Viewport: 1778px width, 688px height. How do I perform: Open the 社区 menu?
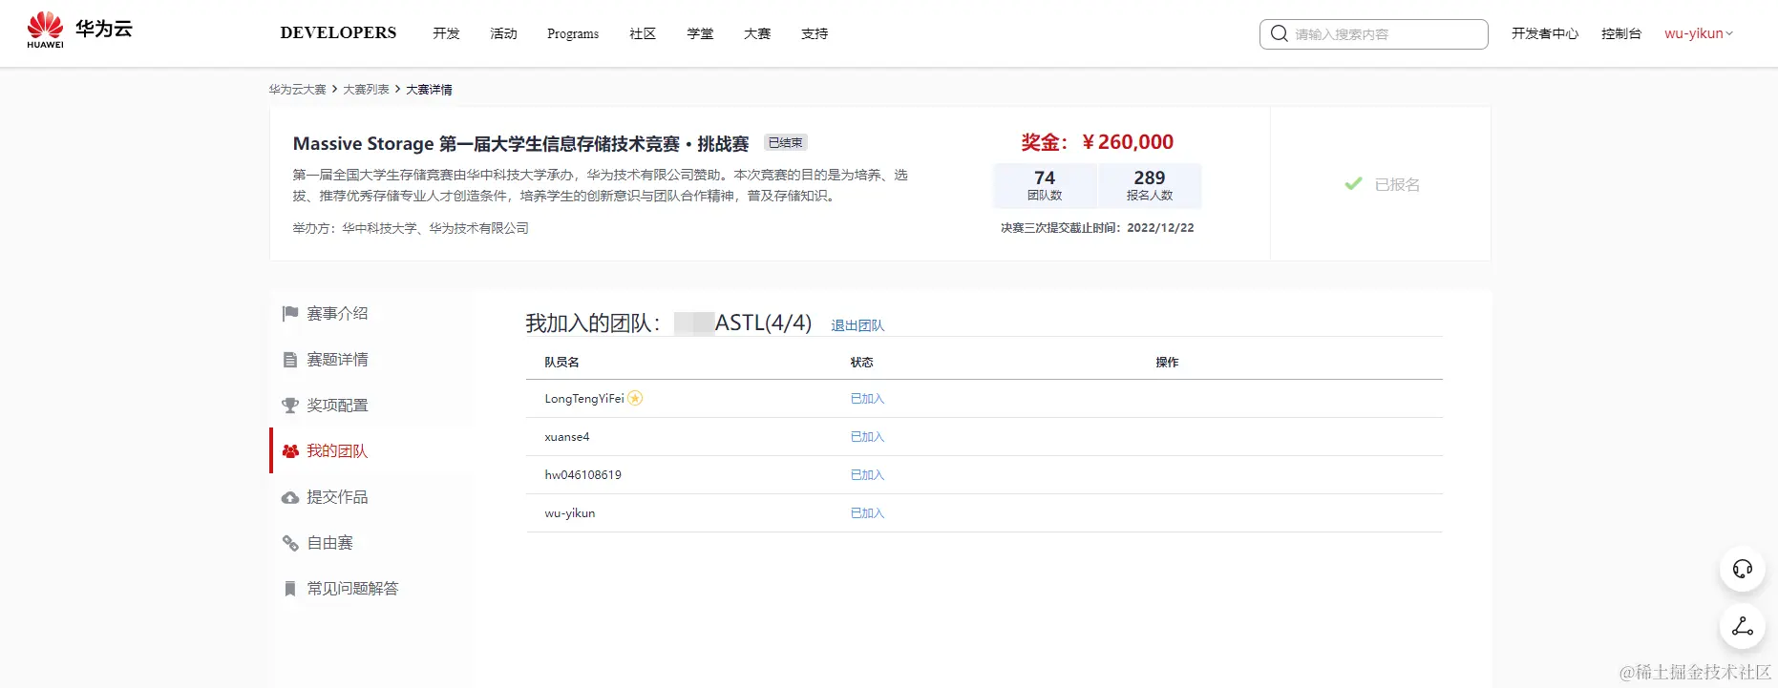coord(643,33)
